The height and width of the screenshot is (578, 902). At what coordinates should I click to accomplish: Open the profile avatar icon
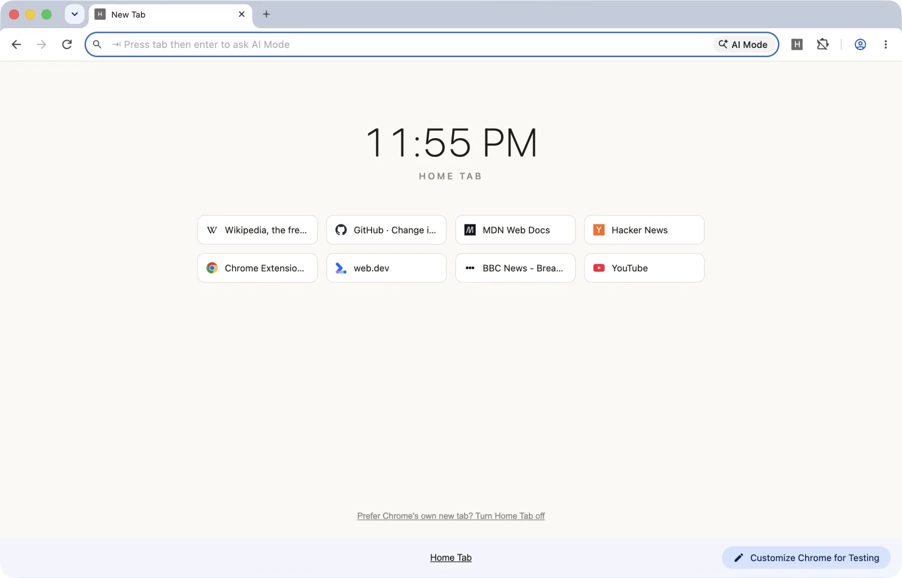click(860, 45)
